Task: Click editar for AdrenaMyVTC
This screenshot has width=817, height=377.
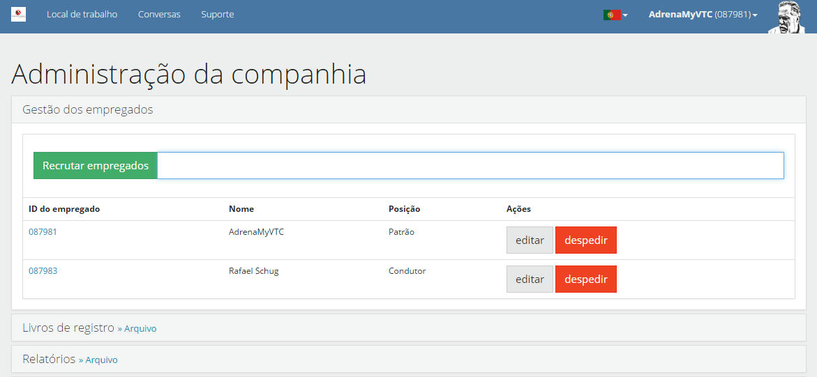Action: click(530, 240)
